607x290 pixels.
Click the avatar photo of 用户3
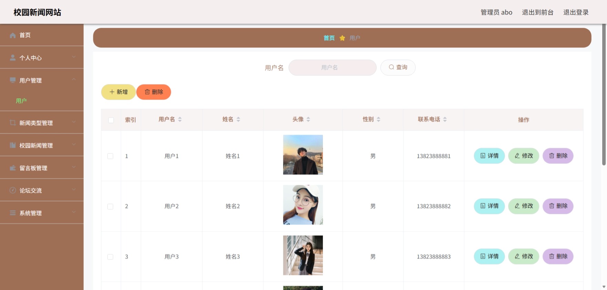(x=303, y=255)
